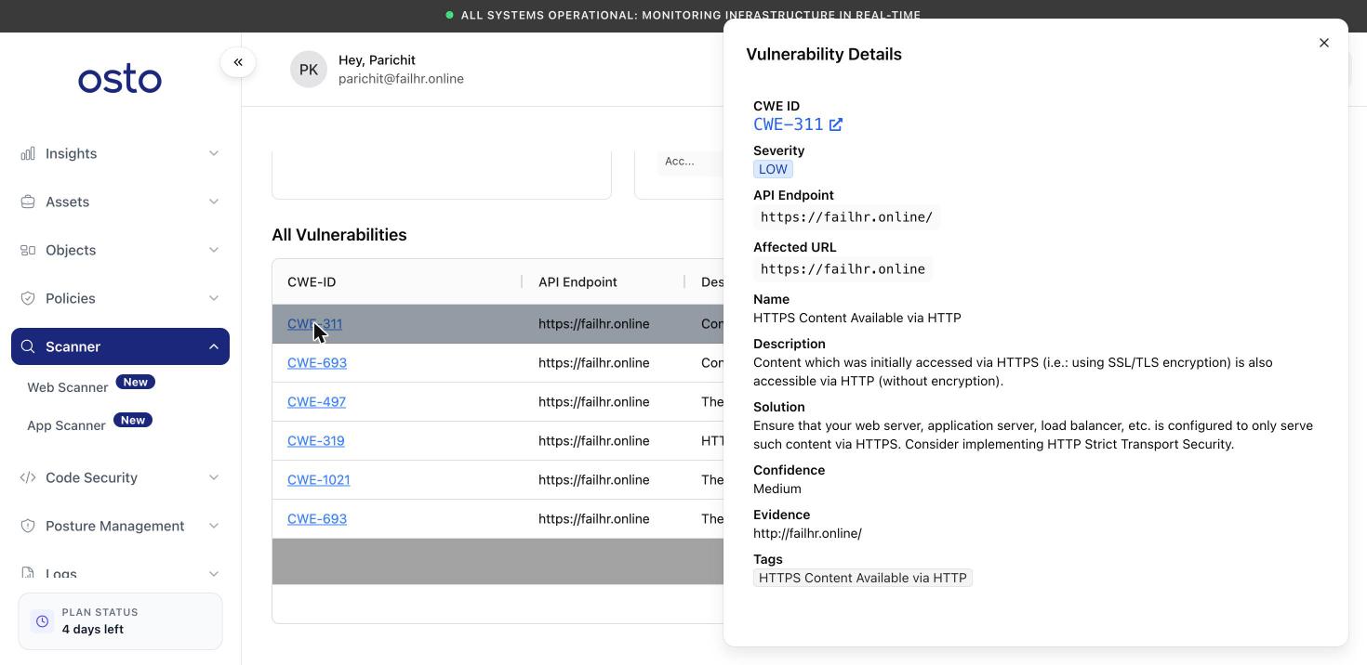
Task: Click the Policies shield icon
Action: pyautogui.click(x=28, y=298)
